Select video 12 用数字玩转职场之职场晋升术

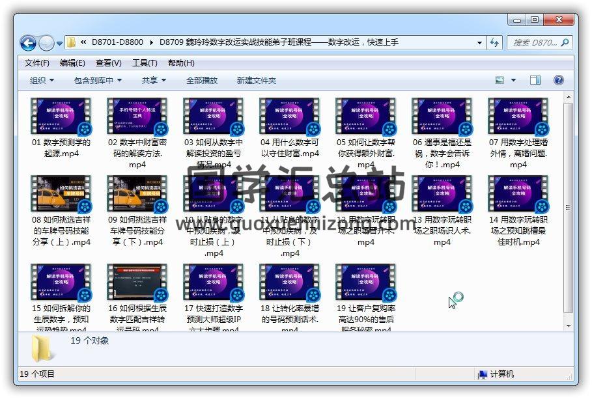365,211
